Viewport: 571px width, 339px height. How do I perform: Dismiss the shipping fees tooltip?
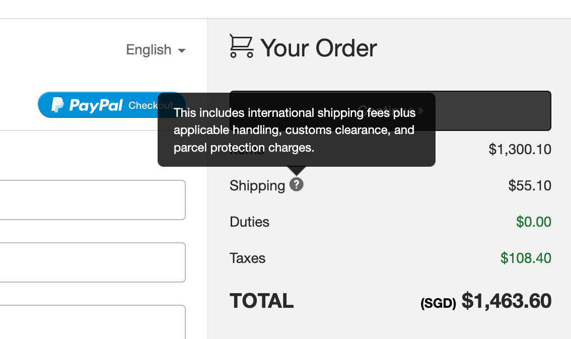[296, 130]
